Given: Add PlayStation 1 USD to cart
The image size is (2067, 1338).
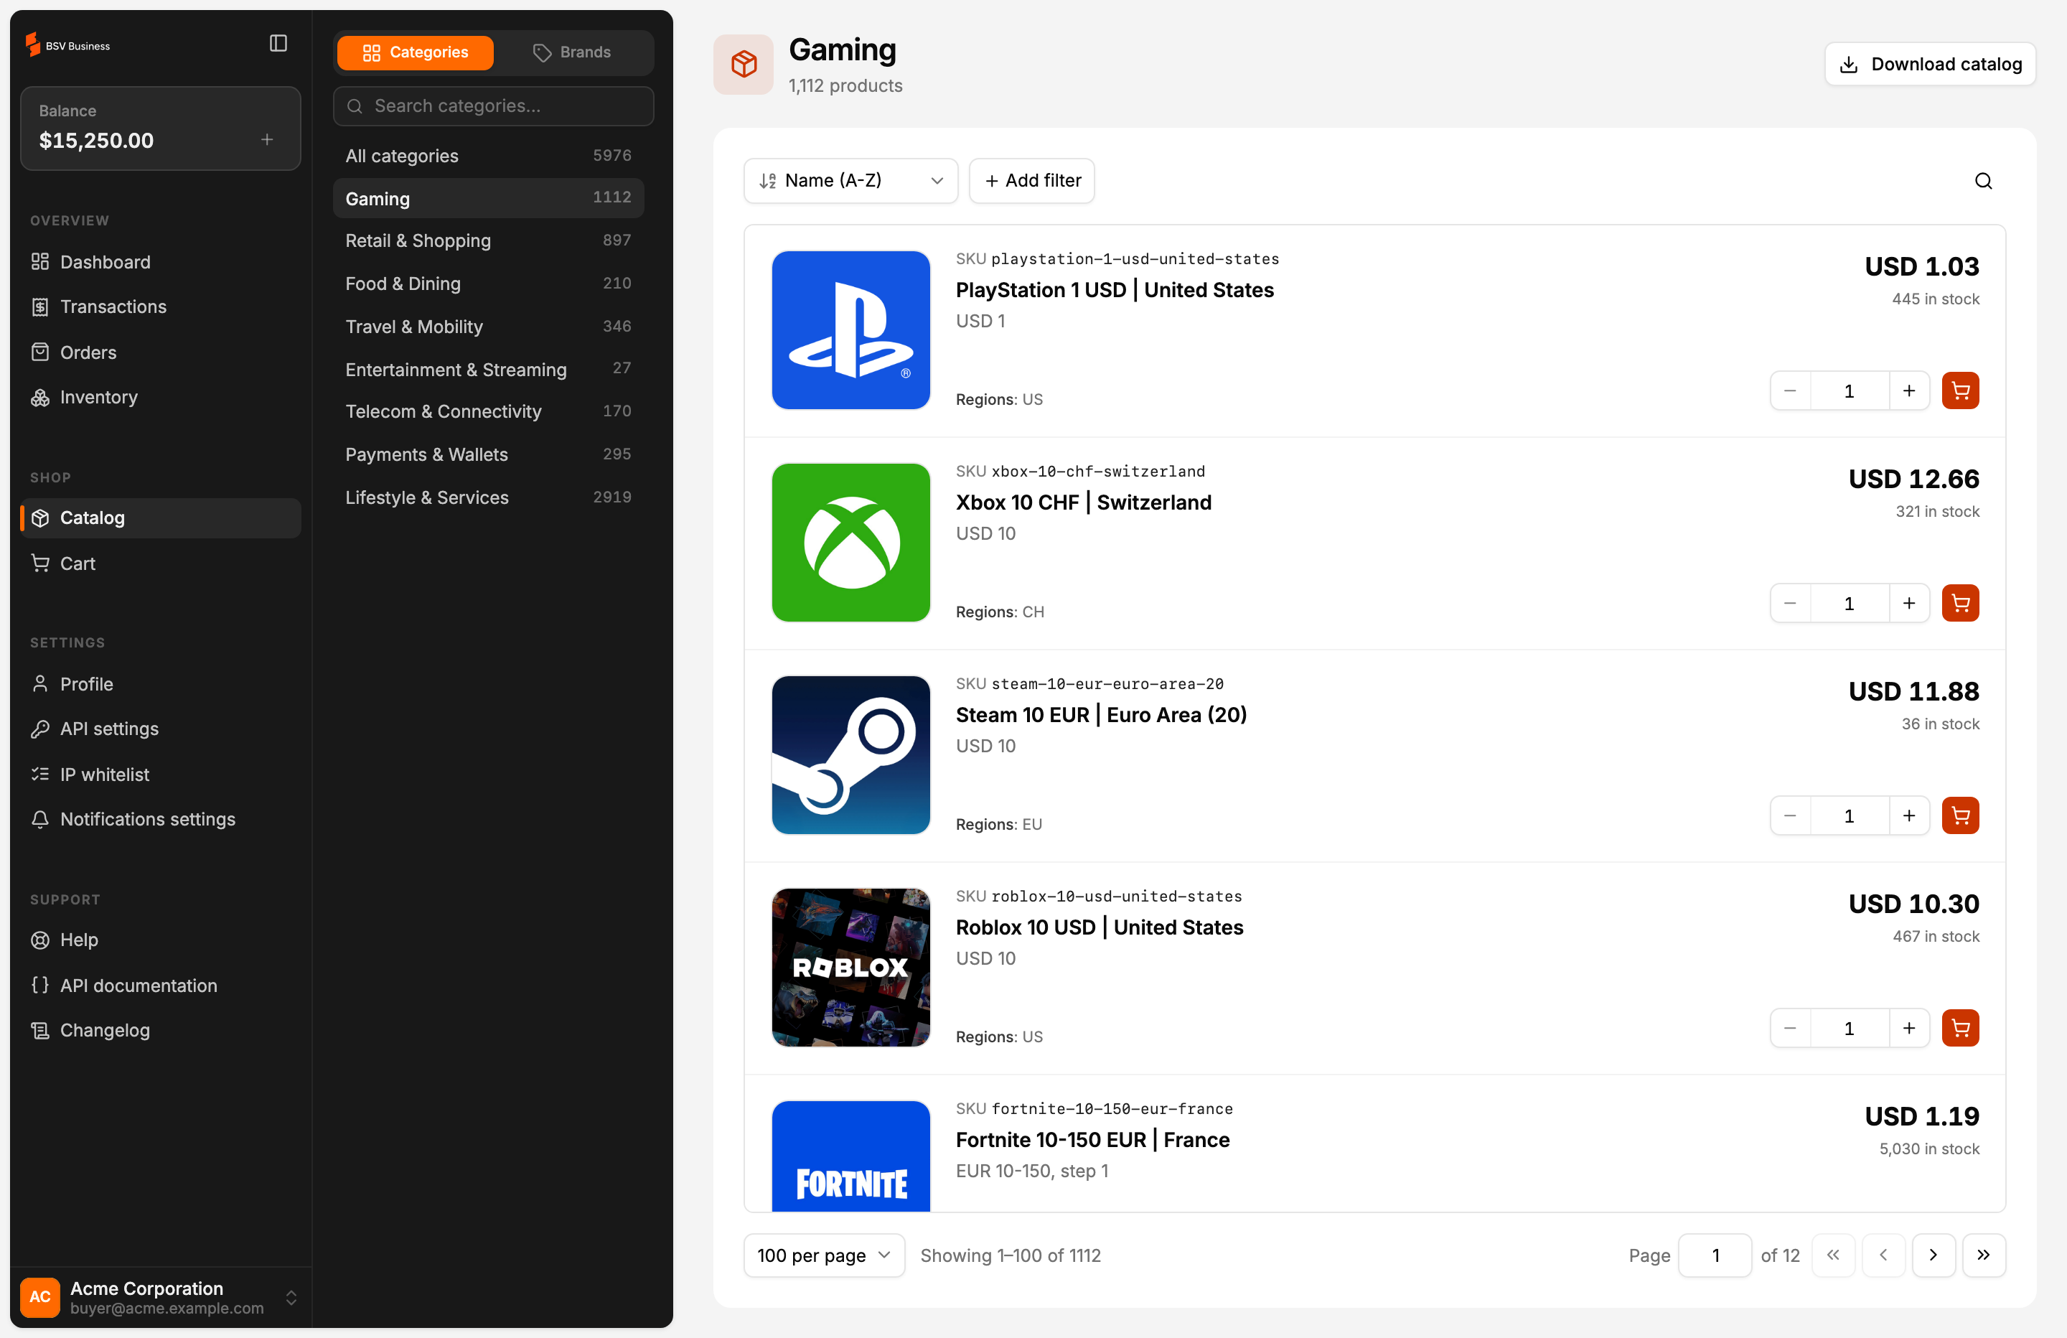Looking at the screenshot, I should (x=1960, y=391).
